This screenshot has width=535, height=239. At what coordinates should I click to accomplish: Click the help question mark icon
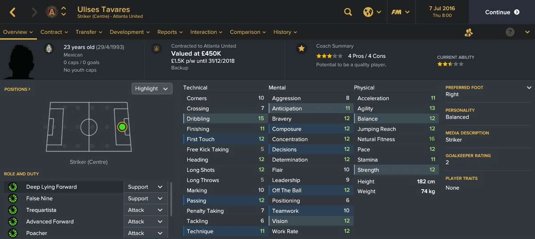click(510, 32)
